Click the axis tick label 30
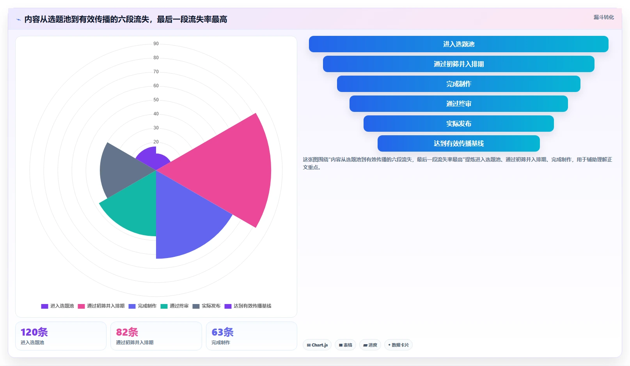The width and height of the screenshot is (630, 366). 156,128
